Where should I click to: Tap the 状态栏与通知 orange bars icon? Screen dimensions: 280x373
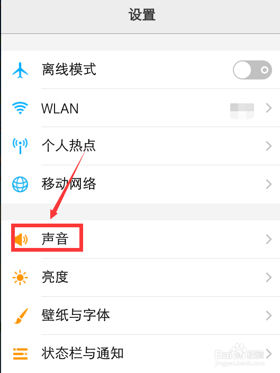(20, 354)
